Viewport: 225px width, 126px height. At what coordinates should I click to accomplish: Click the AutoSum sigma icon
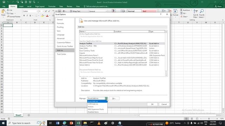coord(181,10)
